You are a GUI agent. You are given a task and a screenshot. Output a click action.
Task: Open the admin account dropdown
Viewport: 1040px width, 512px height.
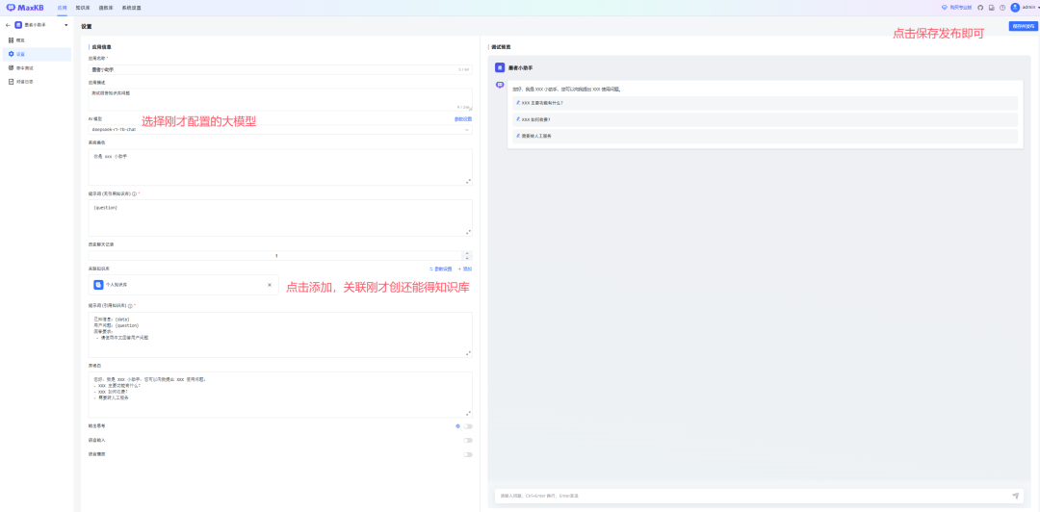click(1030, 8)
